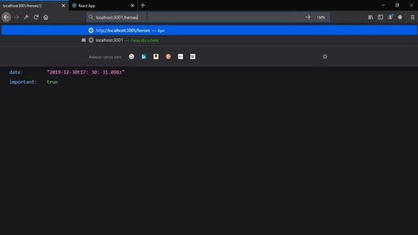Switch to the localhost:3001 open tab suggestion
Image resolution: width=418 pixels, height=235 pixels.
coord(209,40)
